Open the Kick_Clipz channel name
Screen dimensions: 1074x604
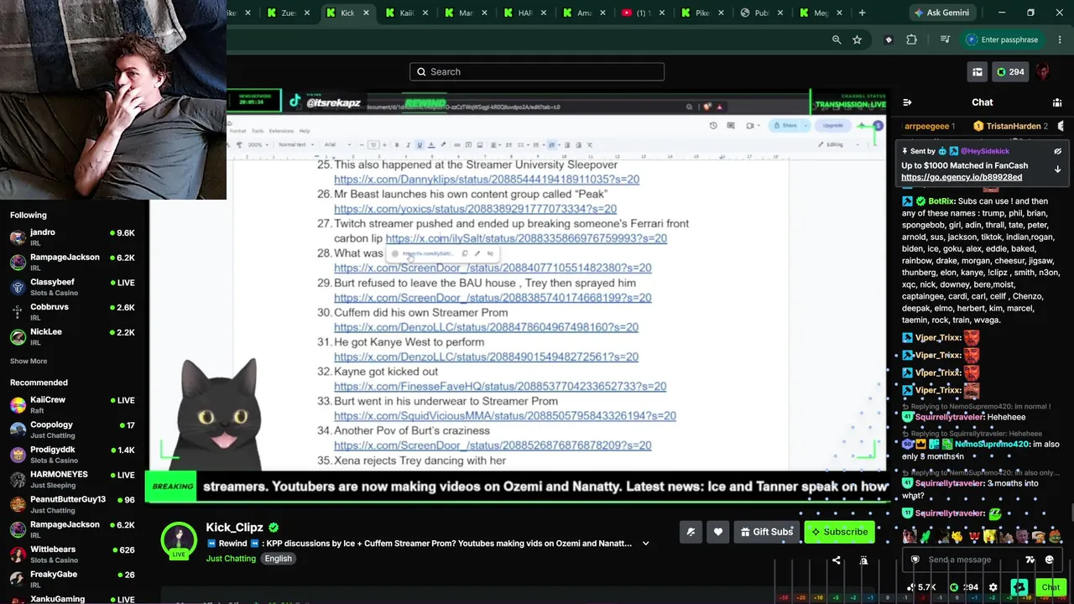coord(234,528)
